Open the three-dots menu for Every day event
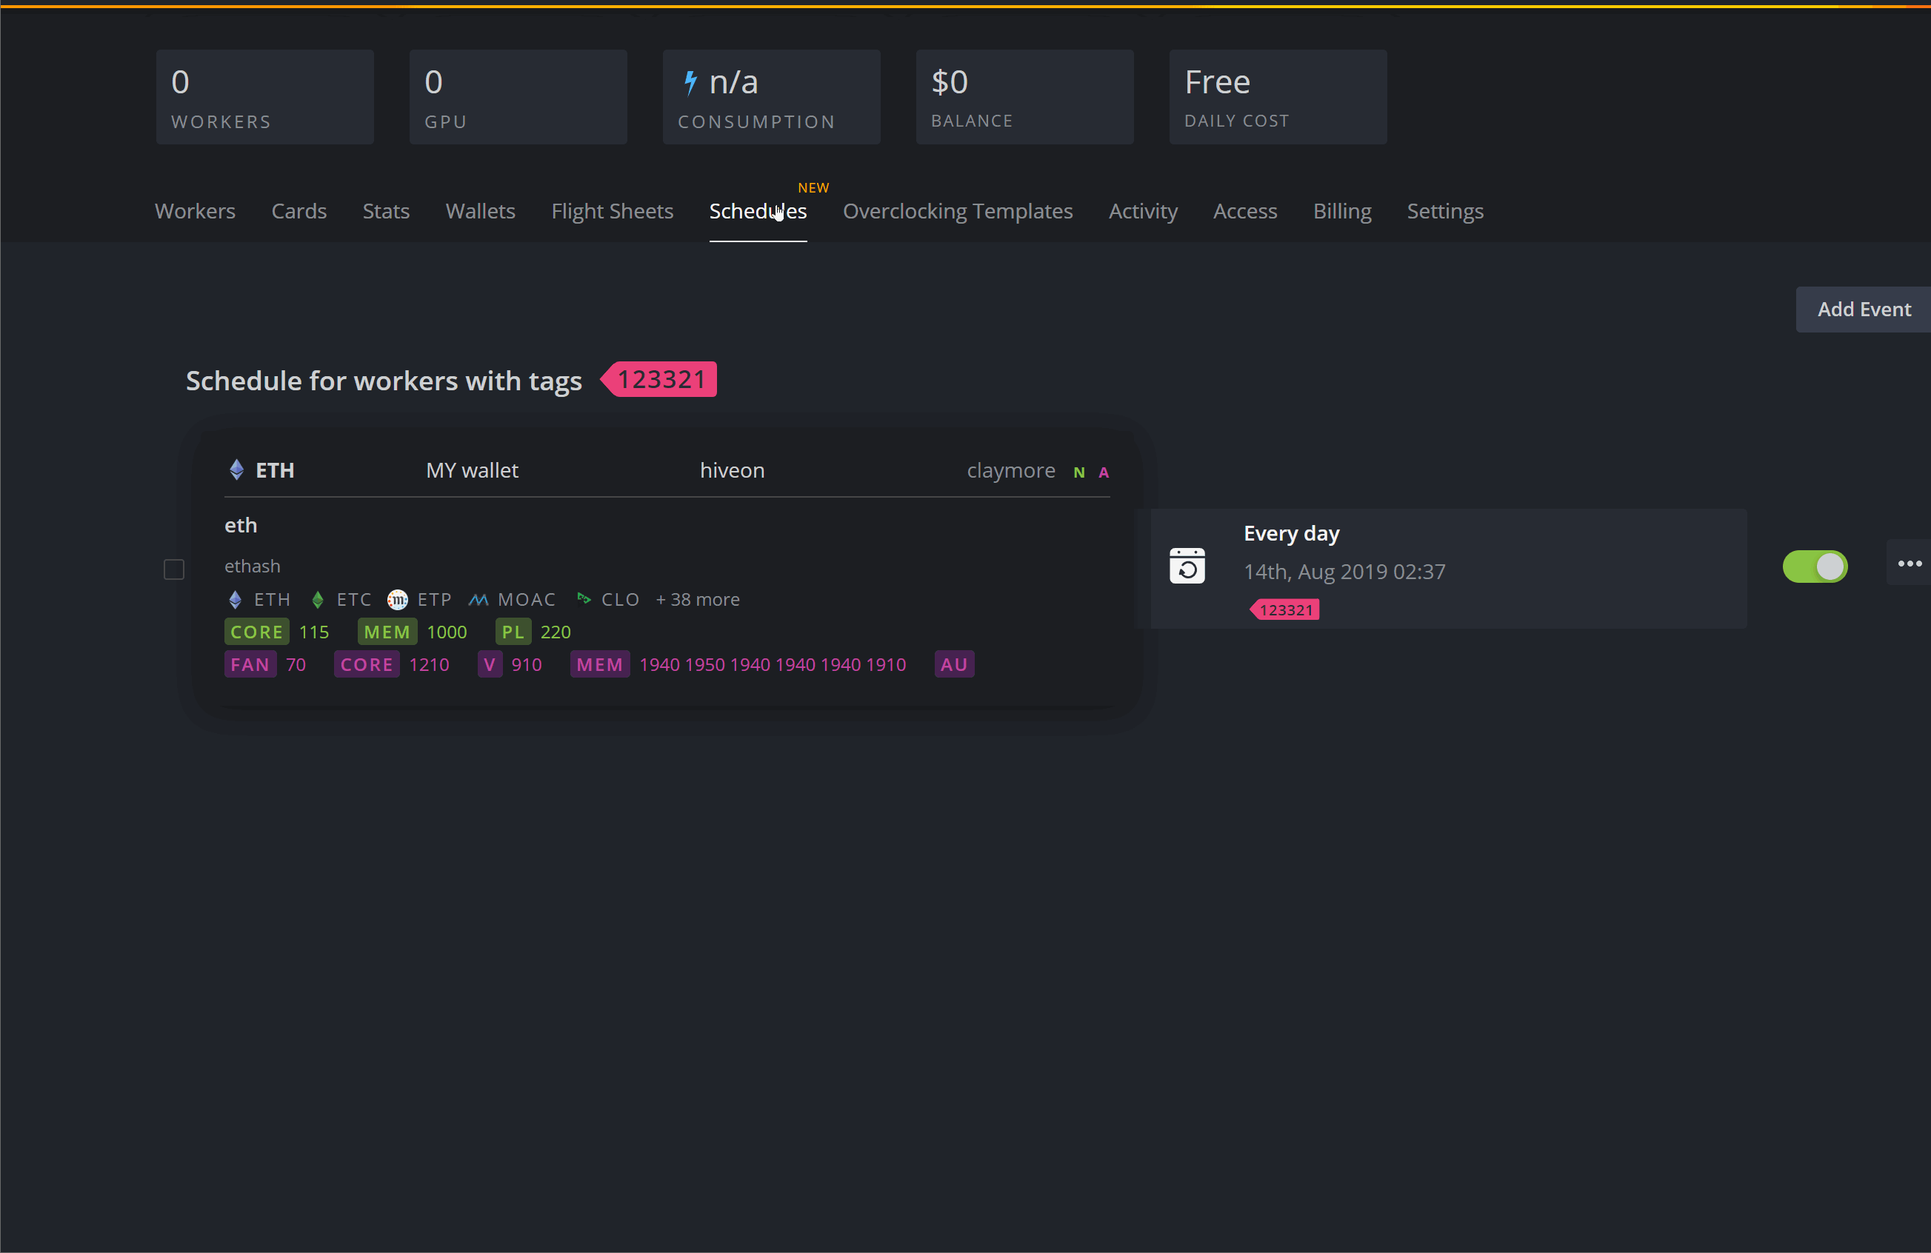The width and height of the screenshot is (1931, 1253). coord(1909,563)
